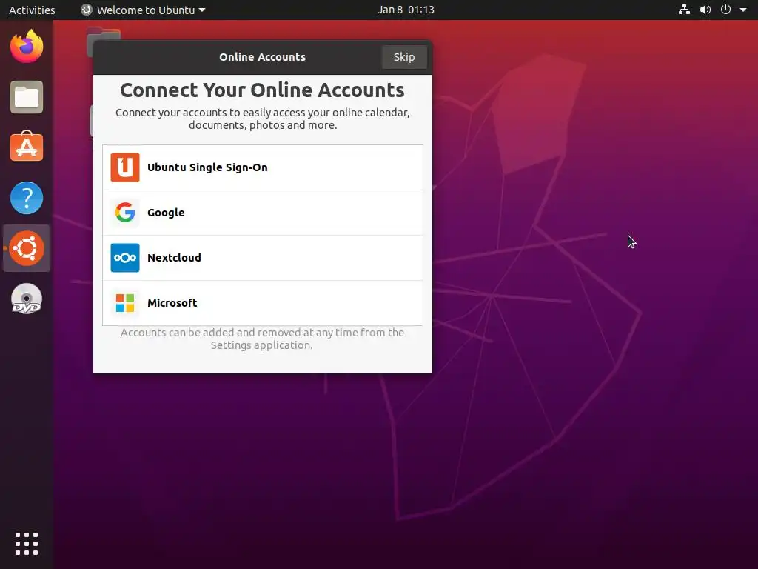Viewport: 758px width, 569px height.
Task: Choose the Nextcloud account row
Action: pyautogui.click(x=263, y=258)
